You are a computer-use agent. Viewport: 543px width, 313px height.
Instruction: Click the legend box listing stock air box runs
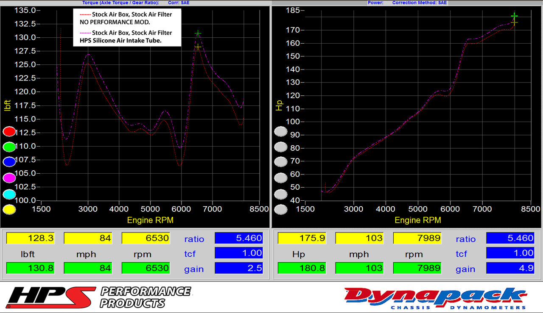pos(127,27)
